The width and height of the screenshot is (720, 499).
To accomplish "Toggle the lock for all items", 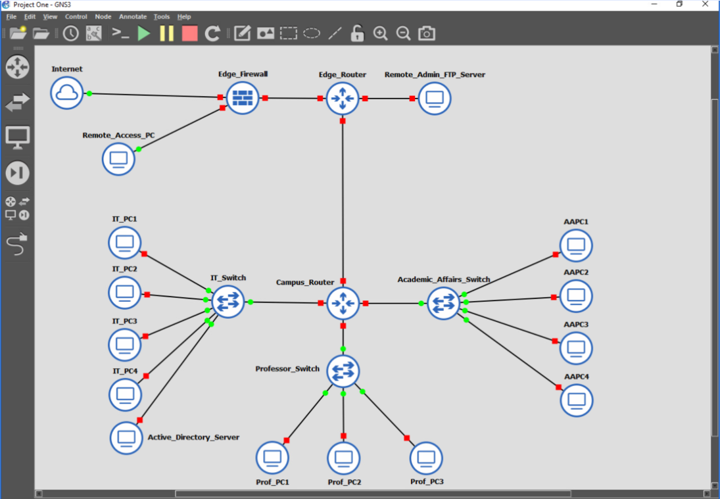I will click(356, 33).
